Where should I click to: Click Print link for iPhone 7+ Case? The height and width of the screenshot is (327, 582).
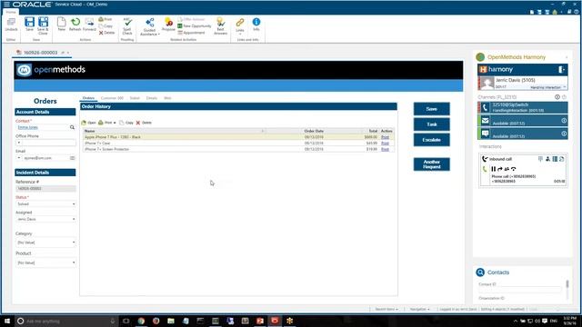tap(385, 144)
